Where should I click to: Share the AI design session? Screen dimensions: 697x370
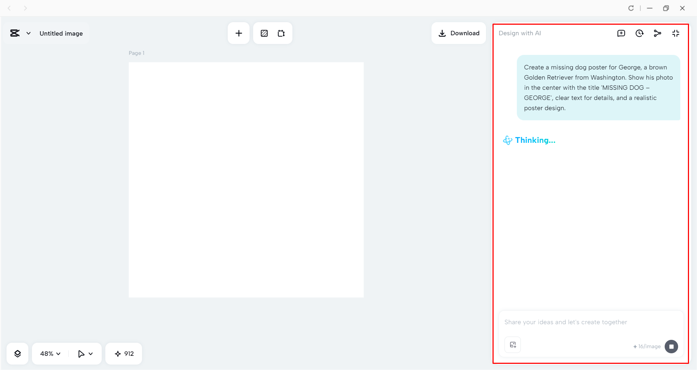click(658, 33)
